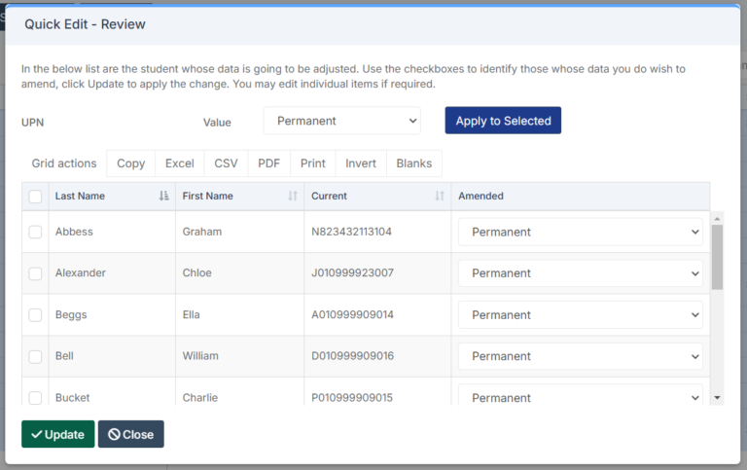Click the First Name column sort arrows
This screenshot has width=747, height=470.
293,196
